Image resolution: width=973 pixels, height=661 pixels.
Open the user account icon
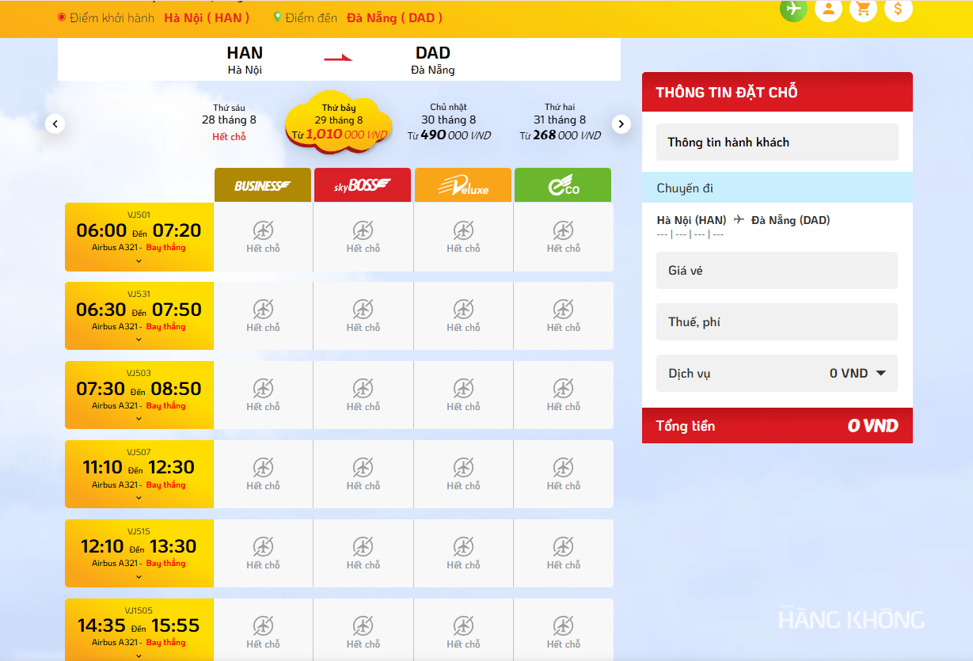pos(828,9)
